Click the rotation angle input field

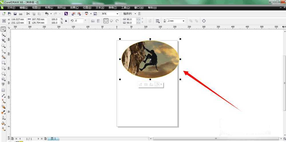79,21
